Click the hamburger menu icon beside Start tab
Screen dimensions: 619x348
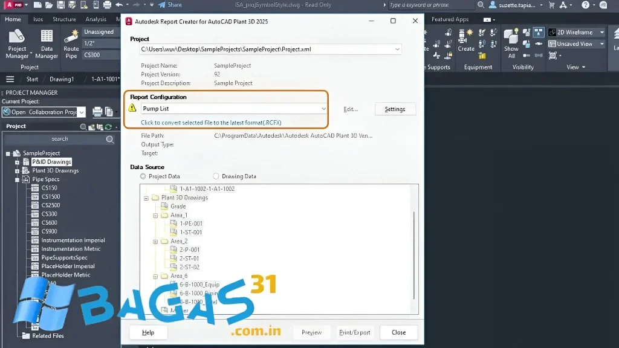[x=10, y=79]
